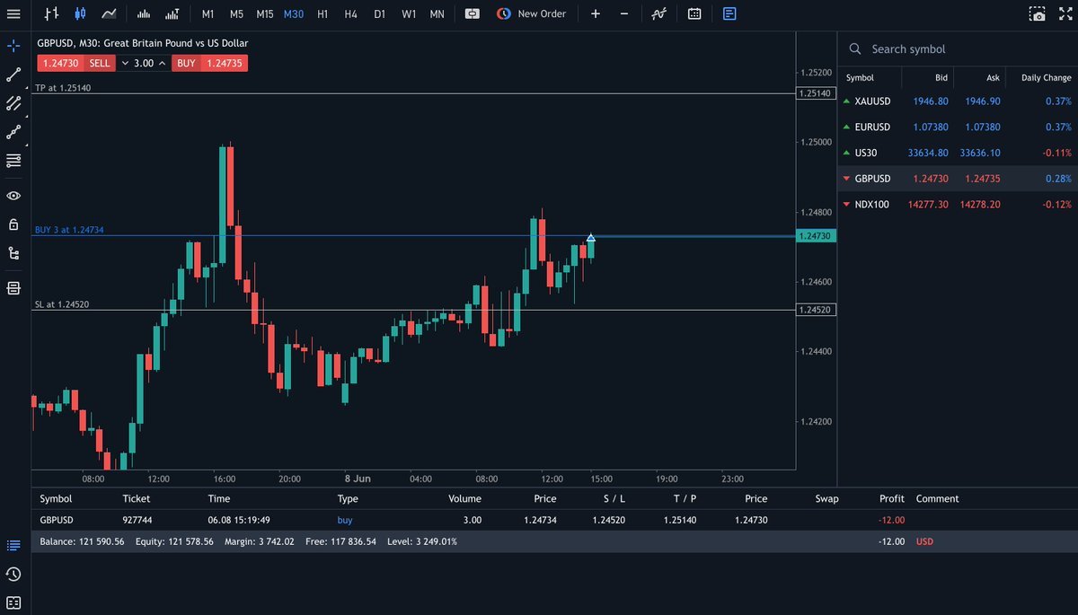
Task: Select the Crosshair tool
Action: tap(13, 45)
